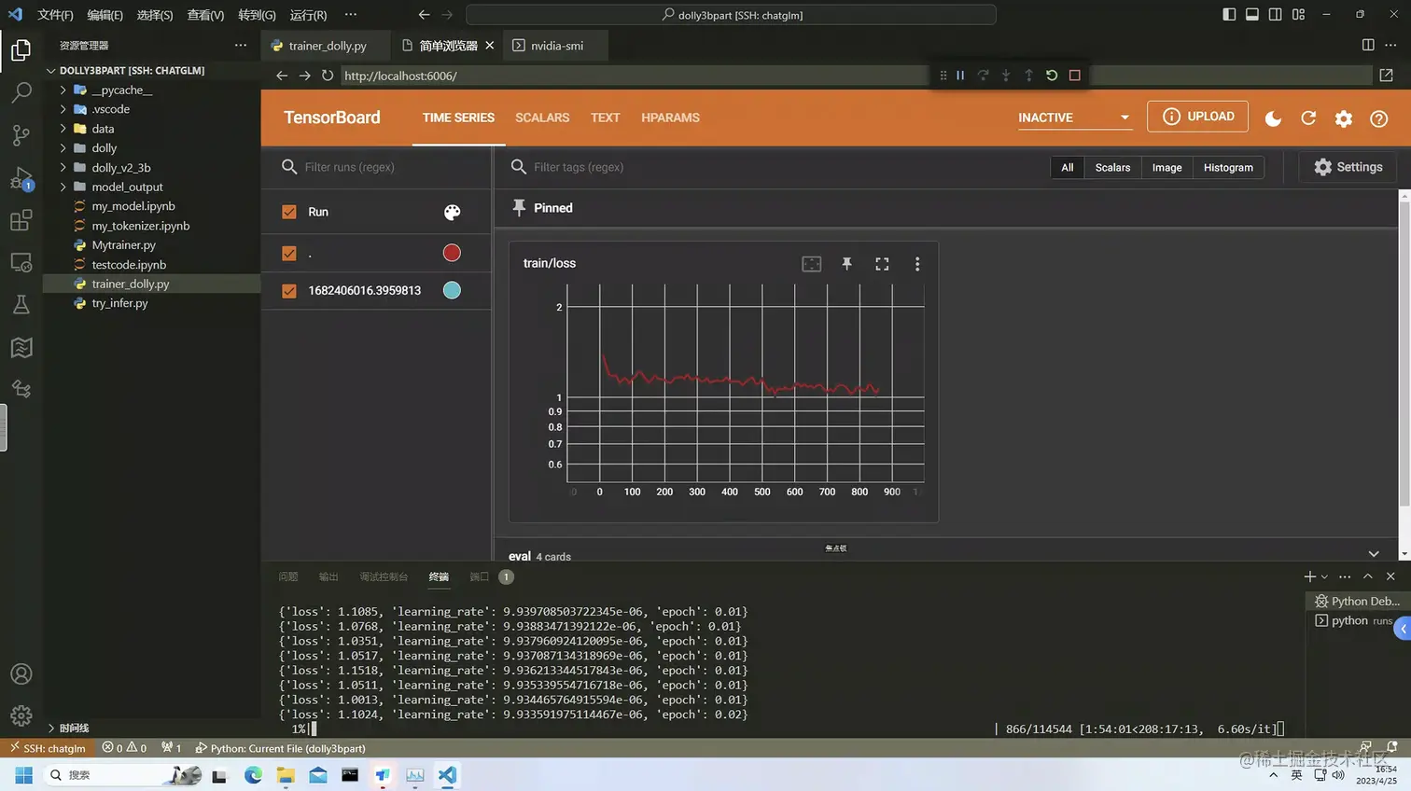Open TensorBoard help menu

pos(1379,118)
